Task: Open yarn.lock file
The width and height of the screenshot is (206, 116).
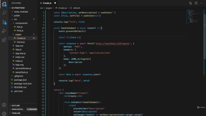Action: click(18, 91)
